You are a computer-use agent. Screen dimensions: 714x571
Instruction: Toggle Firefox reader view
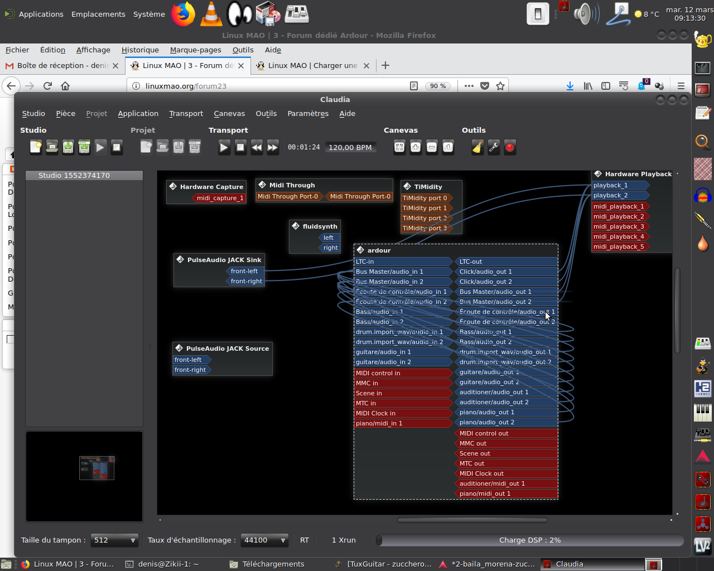click(414, 86)
